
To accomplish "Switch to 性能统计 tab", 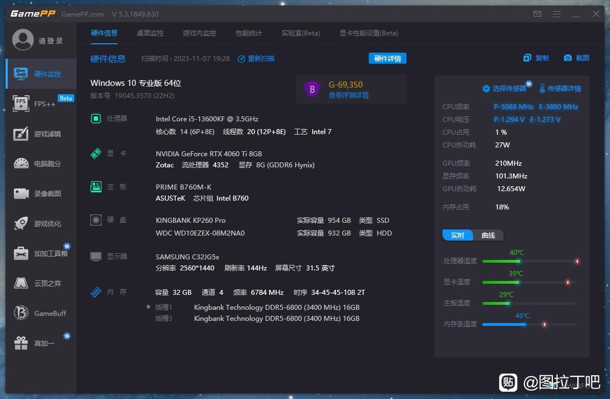I will 249,33.
